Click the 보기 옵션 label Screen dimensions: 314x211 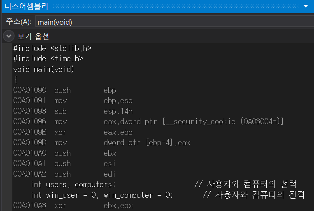pyautogui.click(x=33, y=36)
